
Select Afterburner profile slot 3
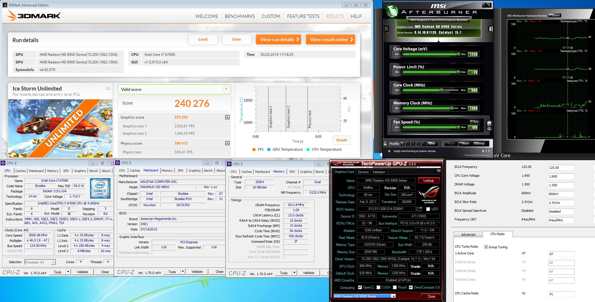point(413,144)
